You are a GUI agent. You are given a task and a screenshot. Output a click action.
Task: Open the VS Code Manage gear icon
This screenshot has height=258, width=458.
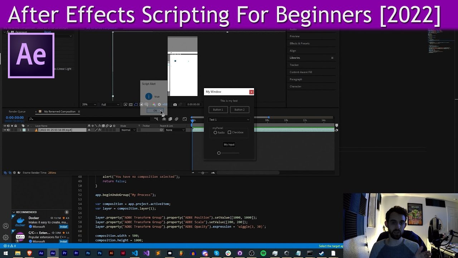(x=6, y=237)
